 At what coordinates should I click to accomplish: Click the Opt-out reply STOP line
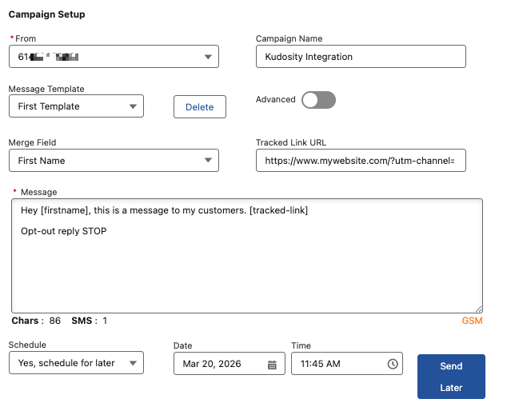[x=64, y=231]
